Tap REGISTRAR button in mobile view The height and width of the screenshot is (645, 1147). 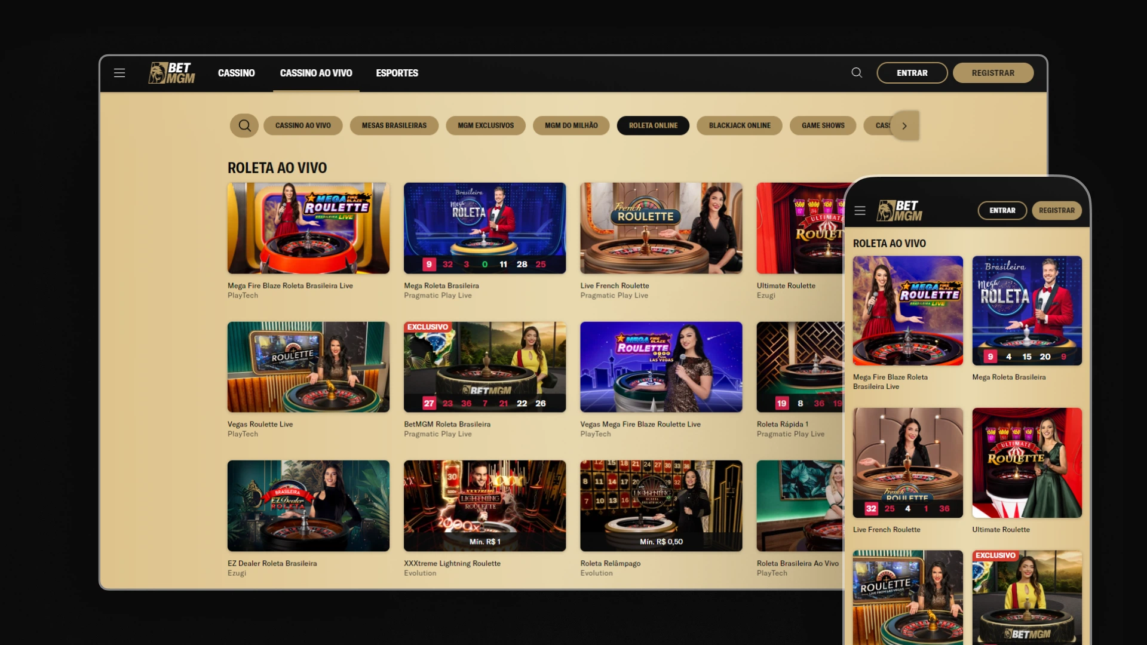tap(1057, 210)
